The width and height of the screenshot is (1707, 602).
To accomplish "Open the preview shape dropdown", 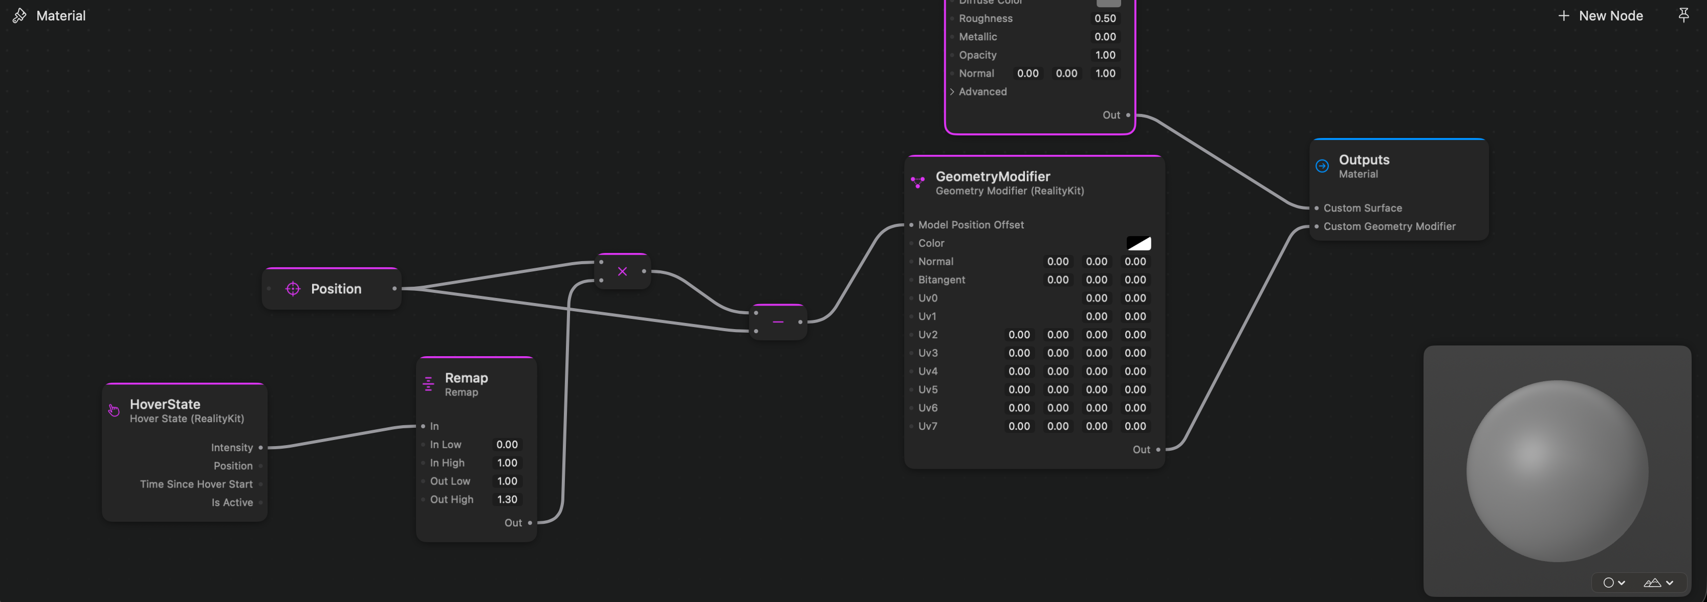I will pos(1613,583).
